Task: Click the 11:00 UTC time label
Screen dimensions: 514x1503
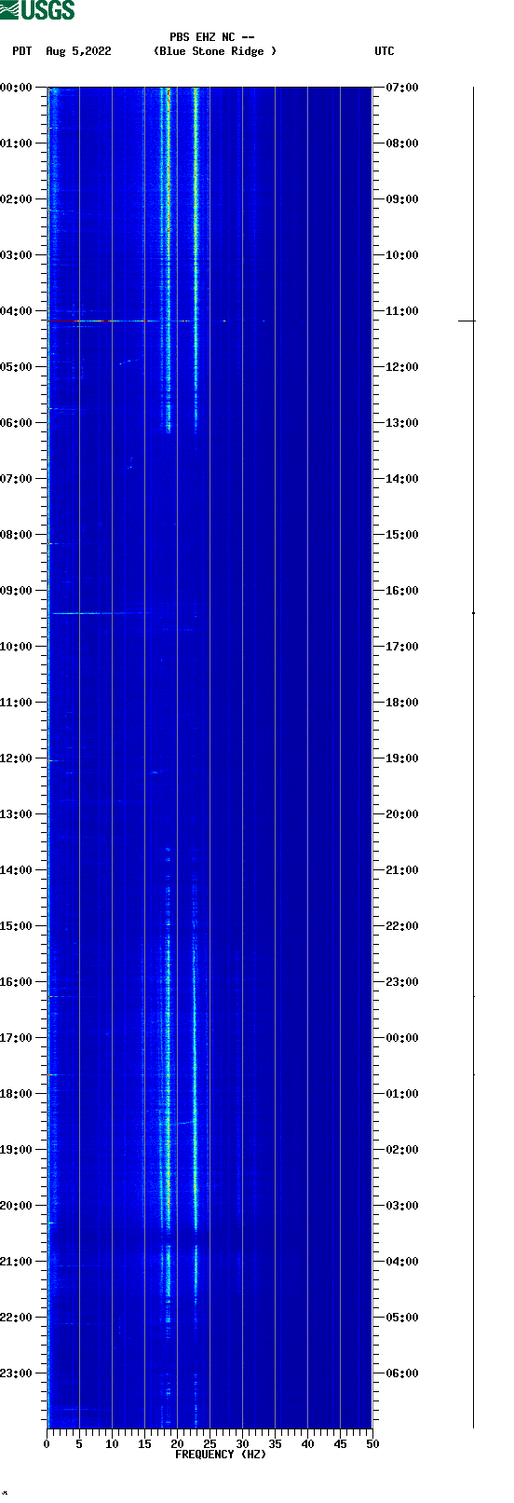Action: pos(402,311)
